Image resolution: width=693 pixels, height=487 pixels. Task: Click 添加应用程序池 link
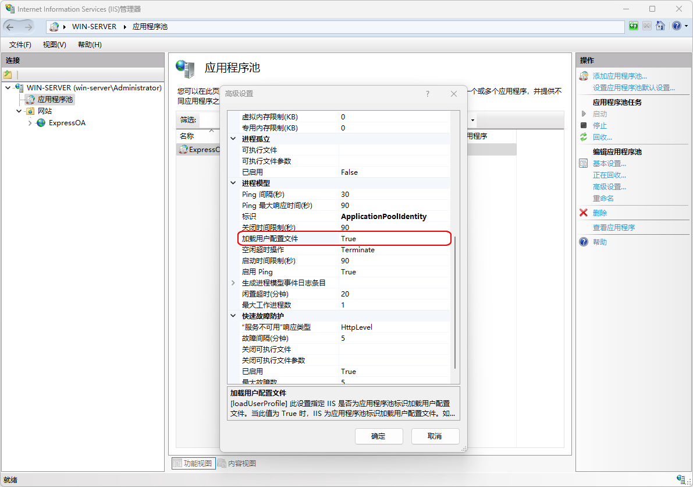point(619,76)
